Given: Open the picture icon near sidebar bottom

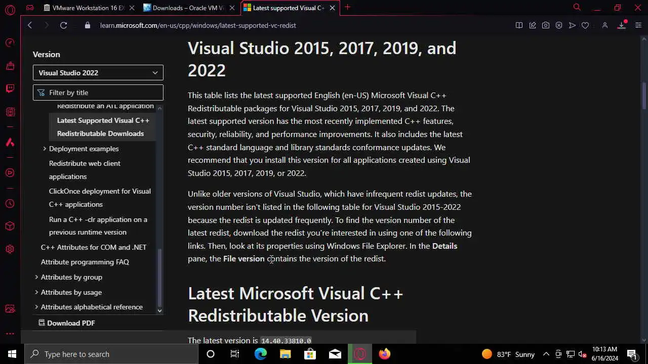Looking at the screenshot, I should [x=10, y=309].
